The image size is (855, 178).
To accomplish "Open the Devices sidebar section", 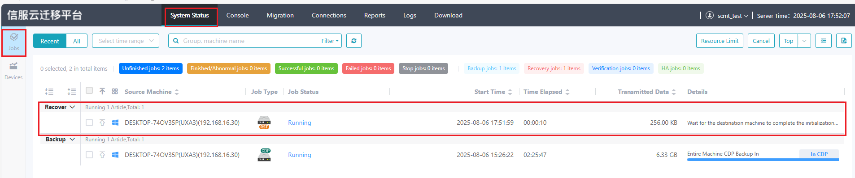I will [x=13, y=71].
